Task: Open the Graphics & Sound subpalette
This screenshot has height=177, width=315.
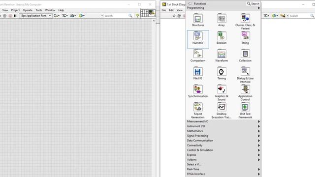Action: click(x=221, y=92)
